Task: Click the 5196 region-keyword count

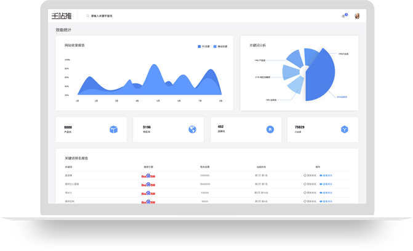Action: pos(146,127)
